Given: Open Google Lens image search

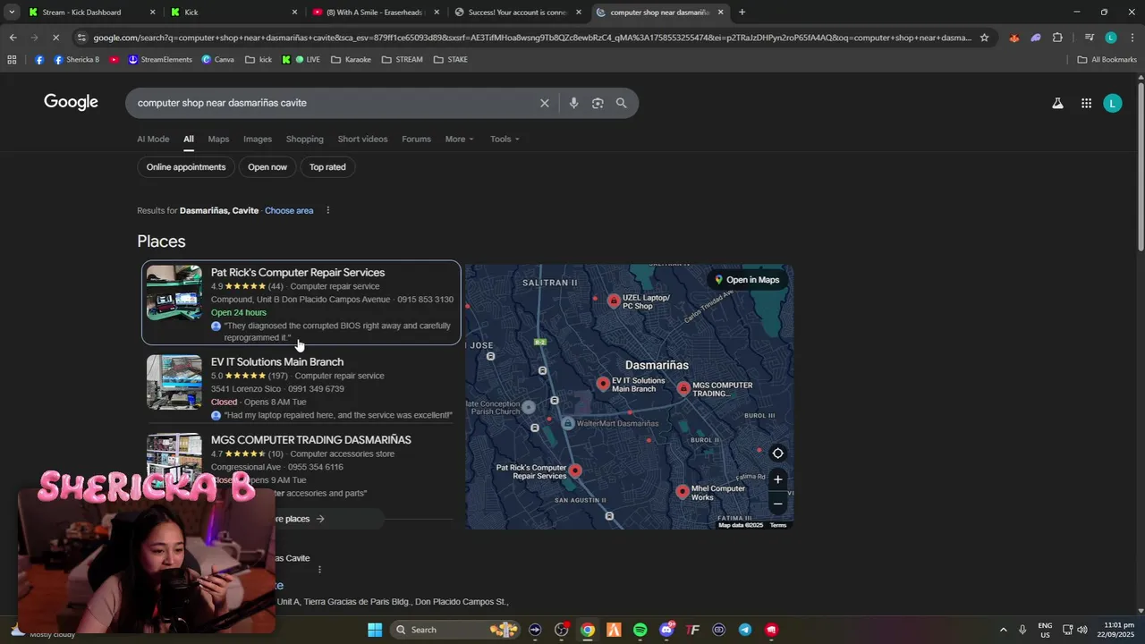Looking at the screenshot, I should (x=598, y=103).
